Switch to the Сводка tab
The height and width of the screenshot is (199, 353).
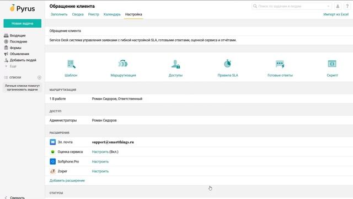(x=78, y=14)
